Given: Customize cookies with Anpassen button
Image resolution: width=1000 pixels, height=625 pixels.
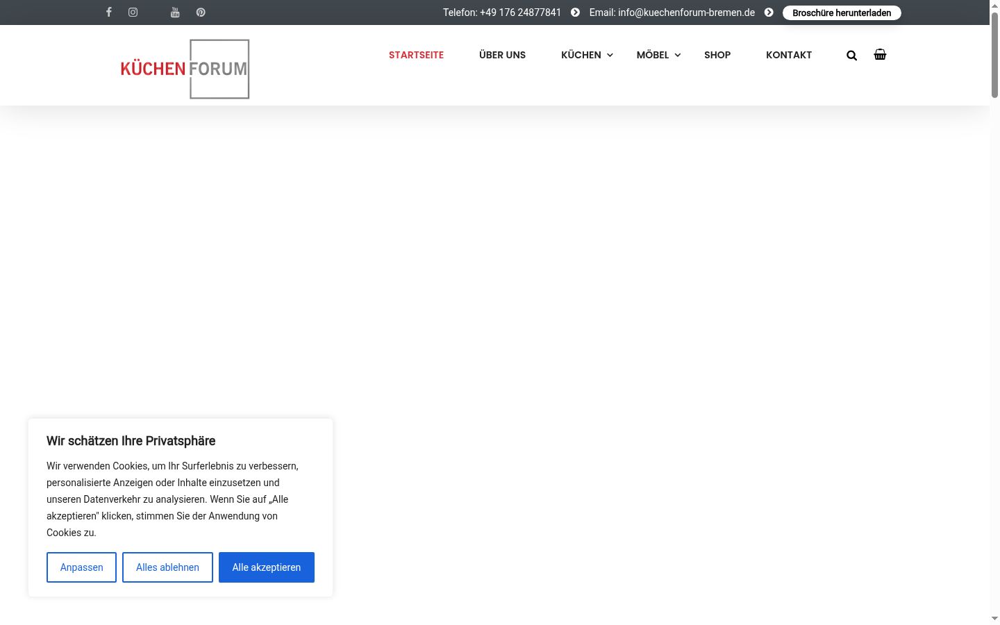Looking at the screenshot, I should (81, 567).
